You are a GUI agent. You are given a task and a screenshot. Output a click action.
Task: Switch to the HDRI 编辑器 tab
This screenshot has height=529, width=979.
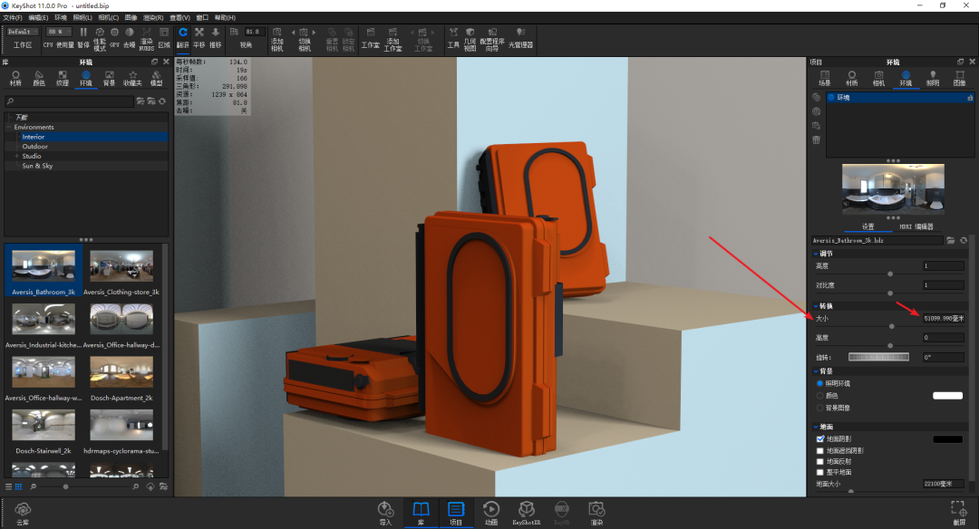coord(916,226)
